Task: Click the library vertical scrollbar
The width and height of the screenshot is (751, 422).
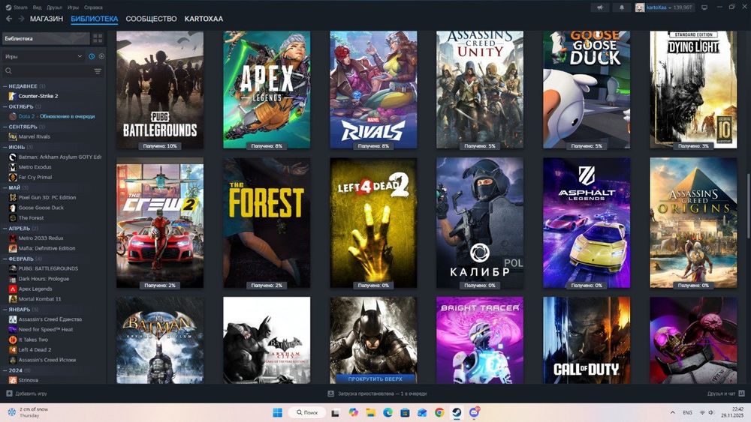Action: 748,205
